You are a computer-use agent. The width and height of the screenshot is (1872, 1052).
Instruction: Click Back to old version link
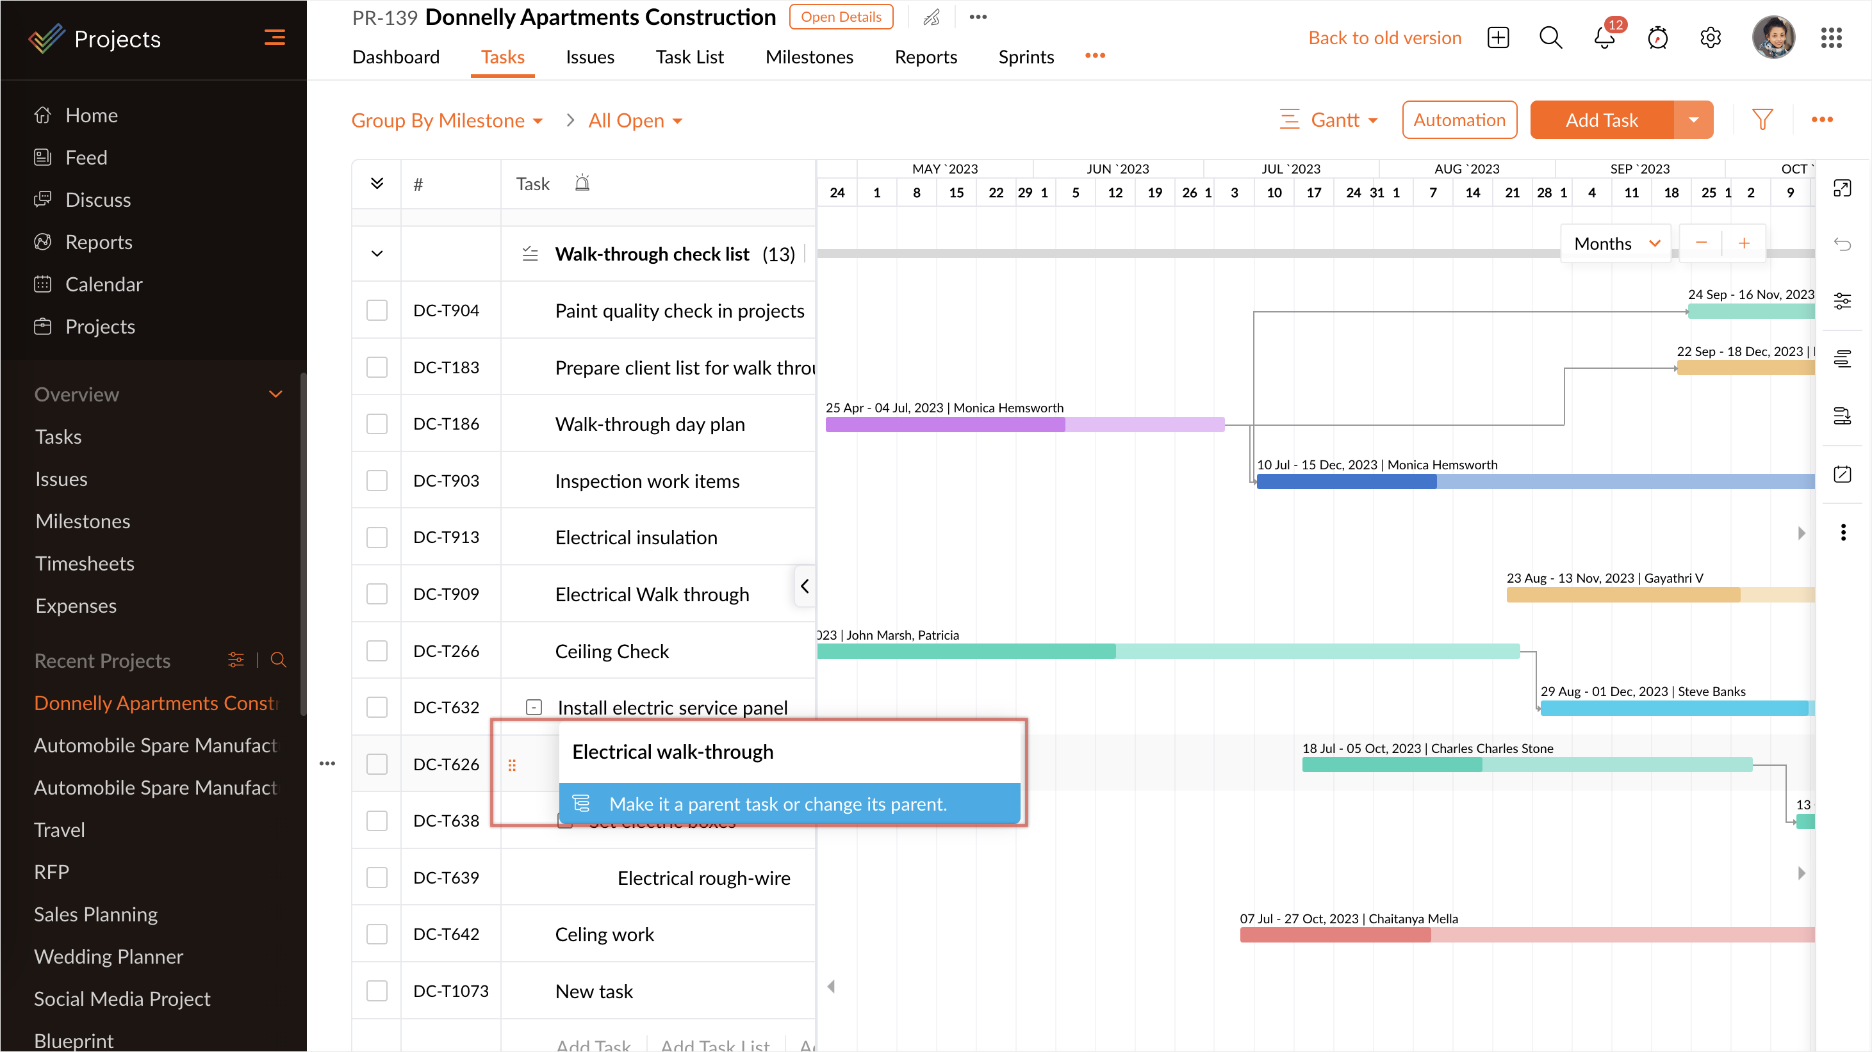click(x=1384, y=38)
